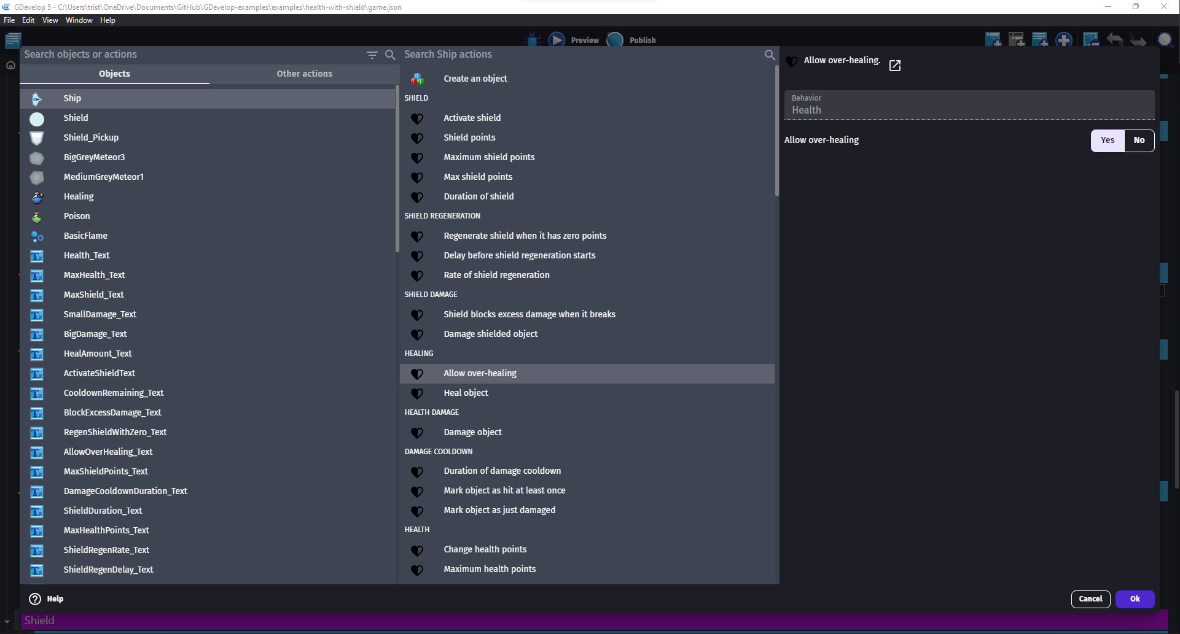Viewport: 1180px width, 634px height.
Task: Select Rate of shield regeneration action
Action: (x=587, y=276)
